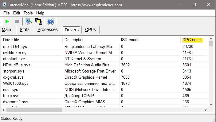Click the Драйвер TCP/IP description
The image size is (216, 122).
(79, 96)
